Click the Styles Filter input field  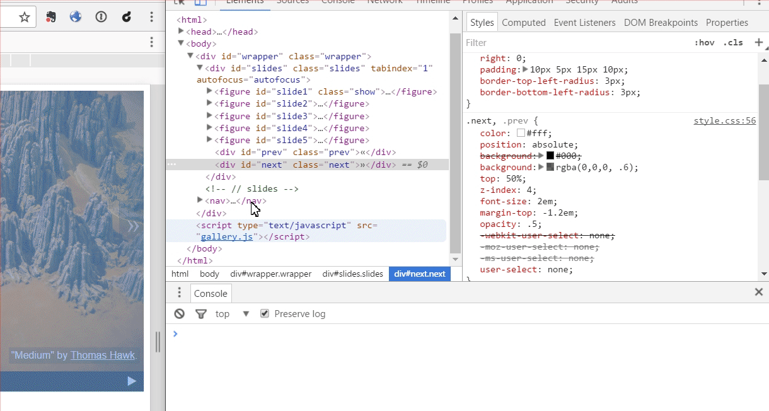[574, 43]
